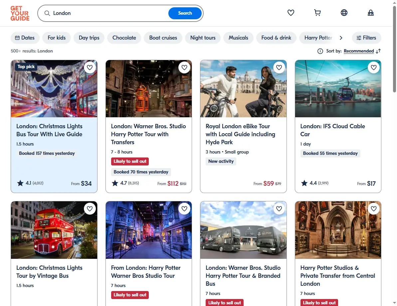The width and height of the screenshot is (397, 306).
Task: Click the 'From $34' price
Action: click(x=81, y=183)
